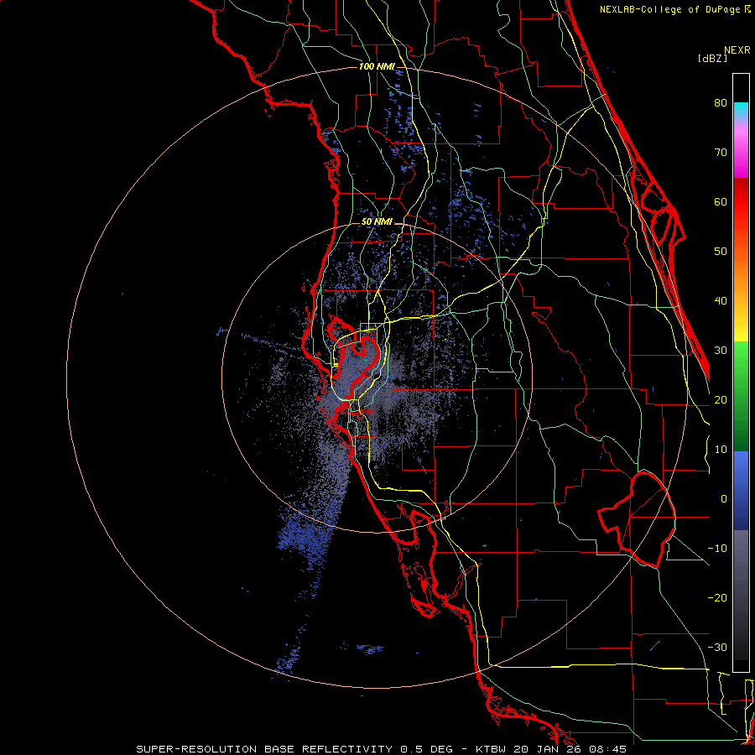This screenshot has height=755, width=755.
Task: Click the 10 value on the dBZ scale
Action: [x=721, y=450]
